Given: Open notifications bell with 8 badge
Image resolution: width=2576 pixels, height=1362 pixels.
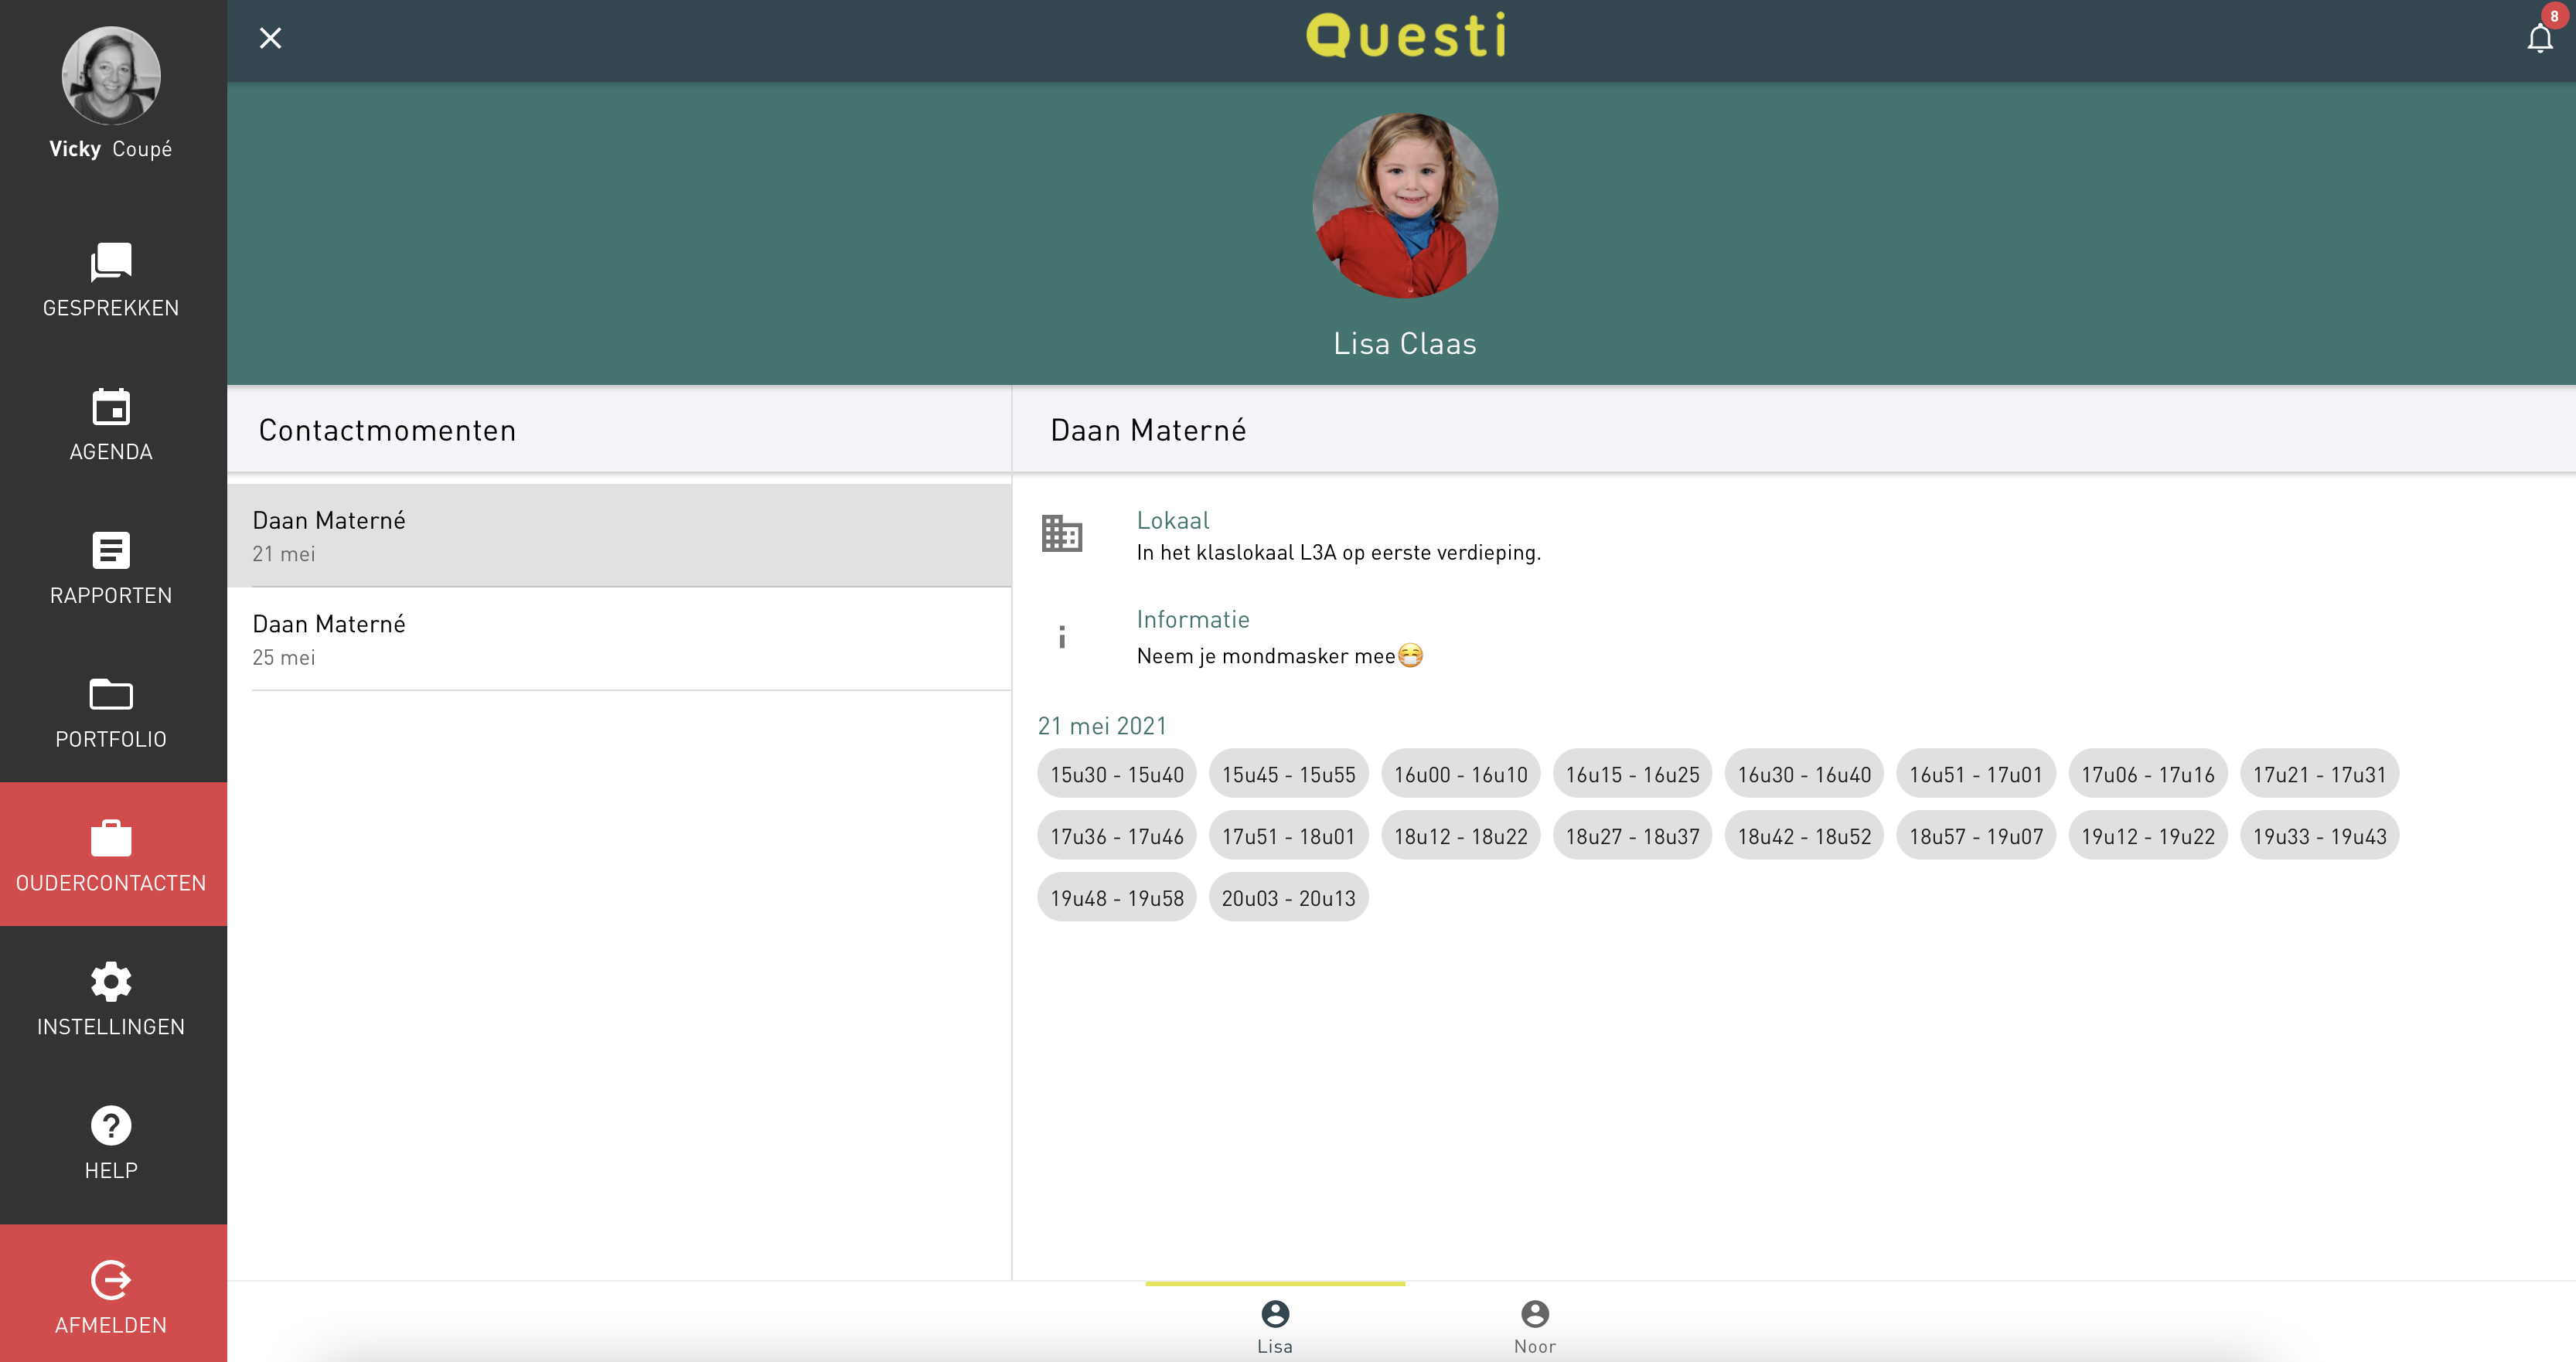Looking at the screenshot, I should coord(2540,37).
